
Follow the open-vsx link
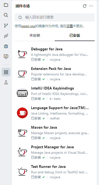click(x=28, y=26)
